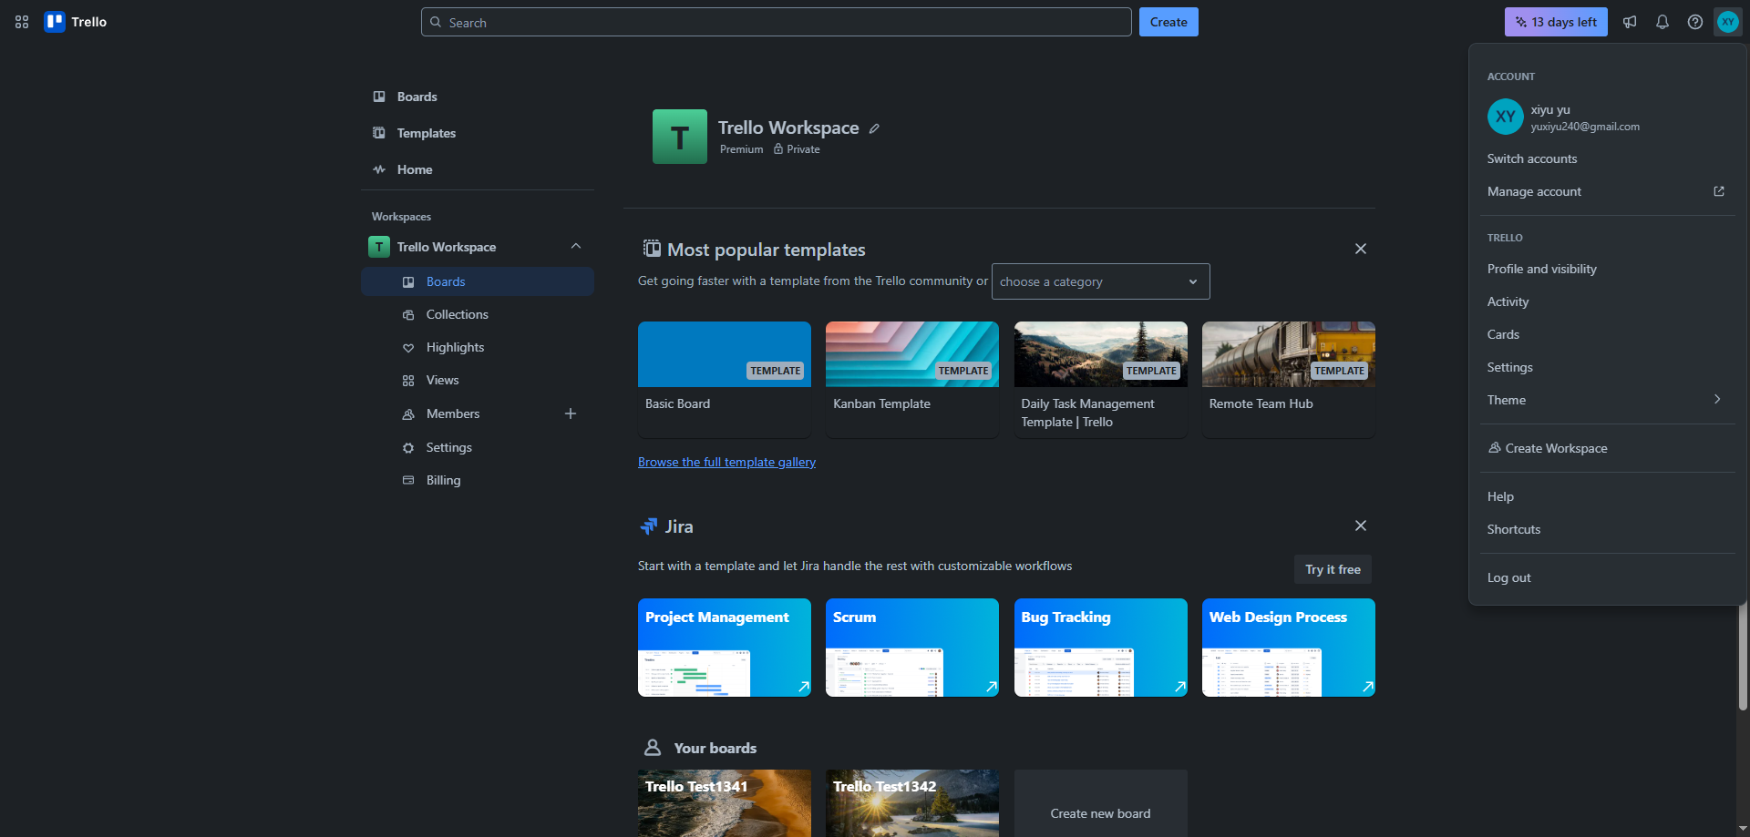Image resolution: width=1750 pixels, height=837 pixels.
Task: Open the Kanban Template card
Action: (x=912, y=379)
